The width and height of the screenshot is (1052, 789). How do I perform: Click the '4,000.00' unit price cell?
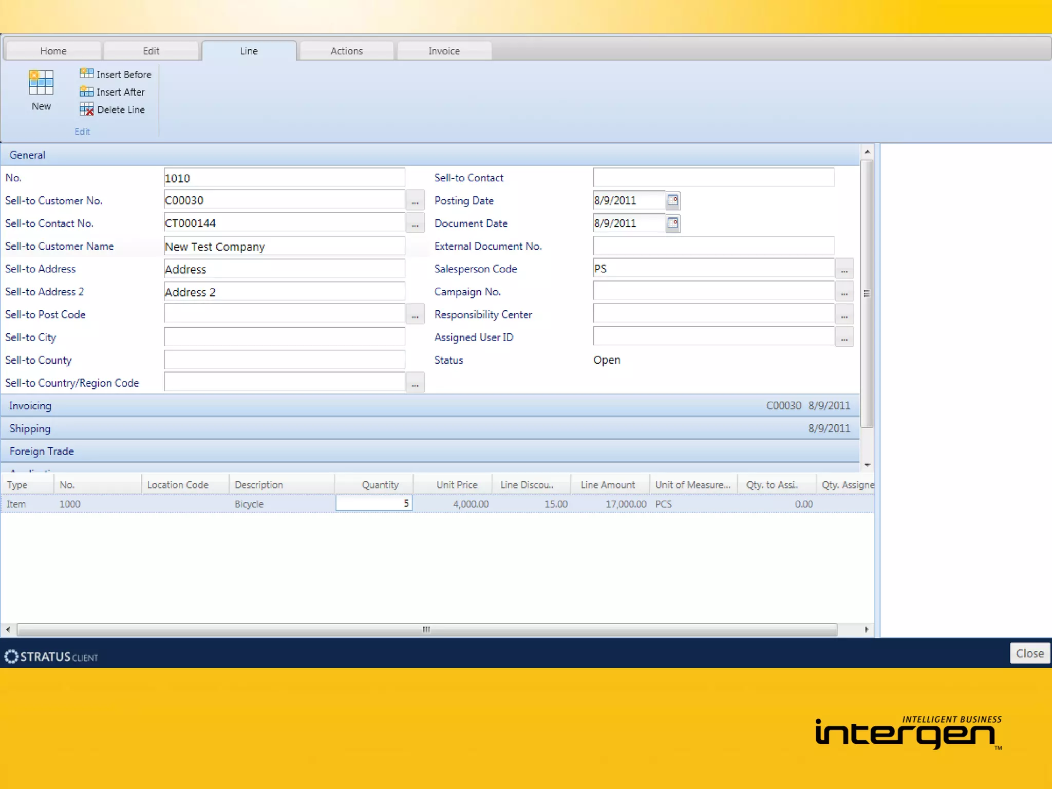[x=453, y=504]
